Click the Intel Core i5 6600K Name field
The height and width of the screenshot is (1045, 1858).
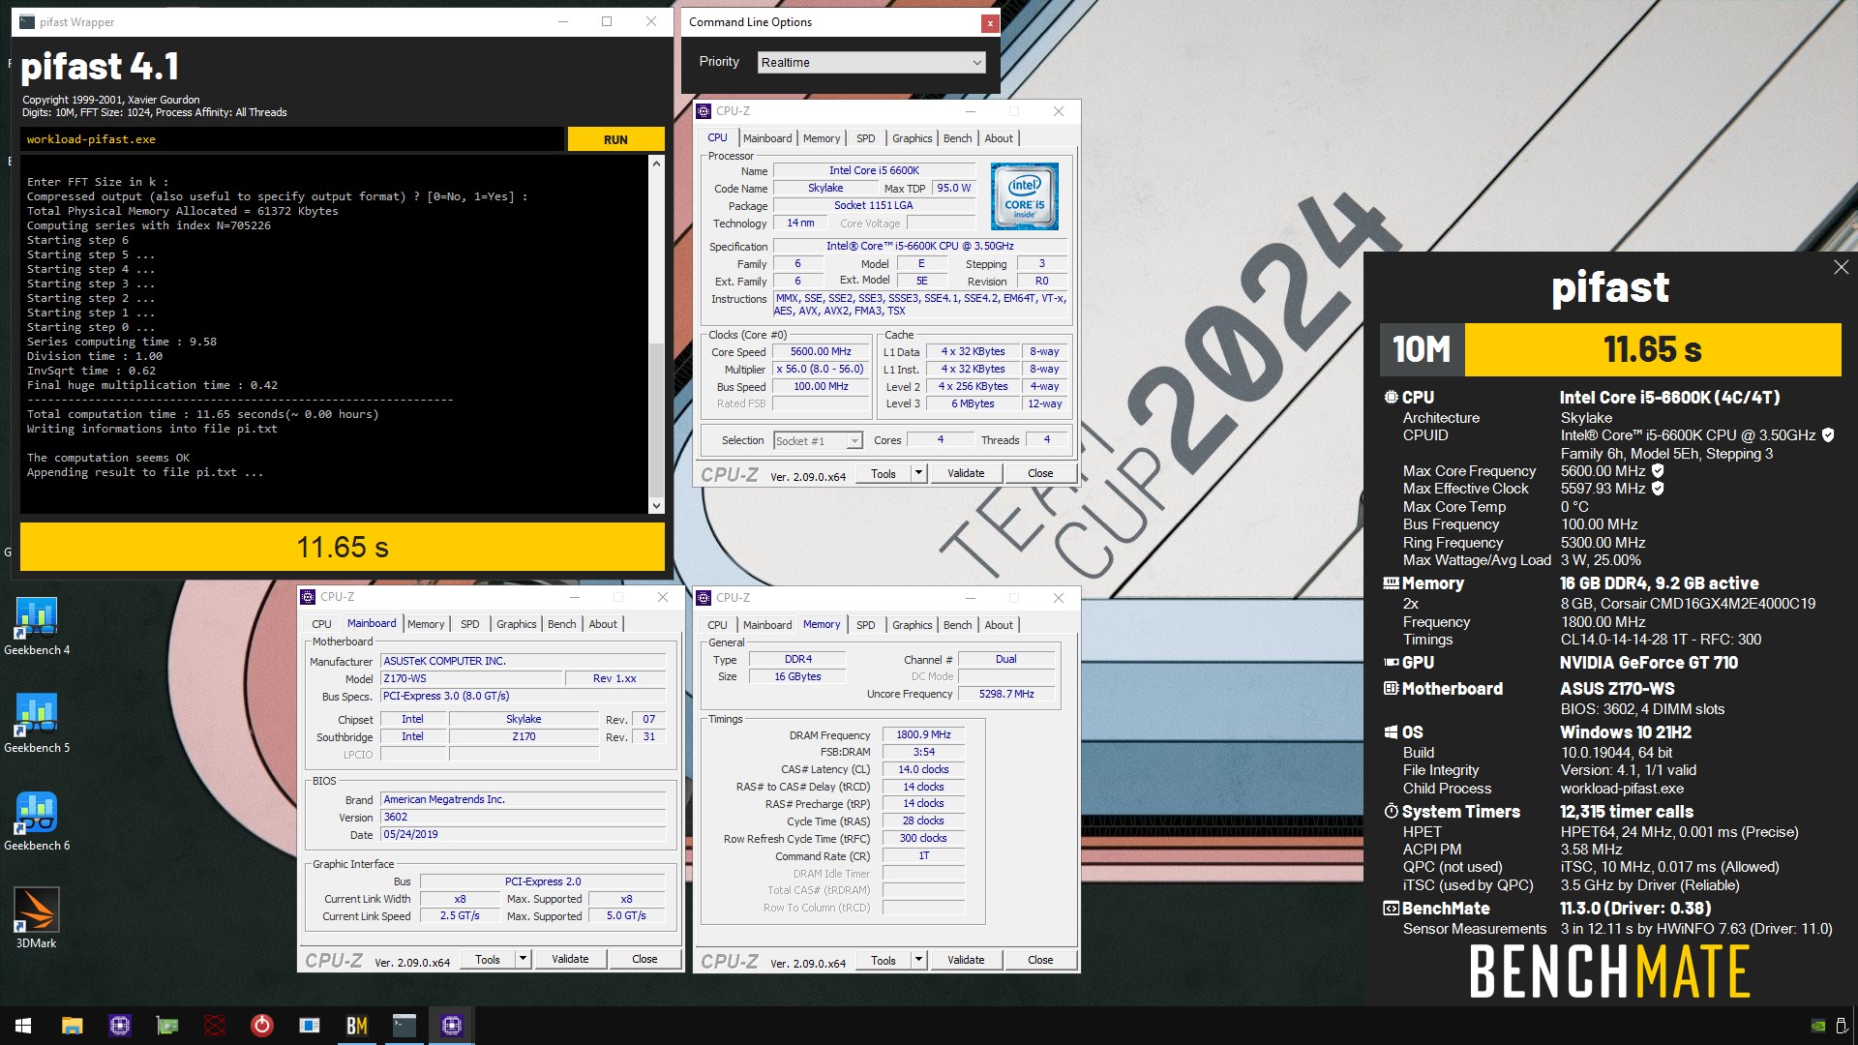[x=874, y=170]
